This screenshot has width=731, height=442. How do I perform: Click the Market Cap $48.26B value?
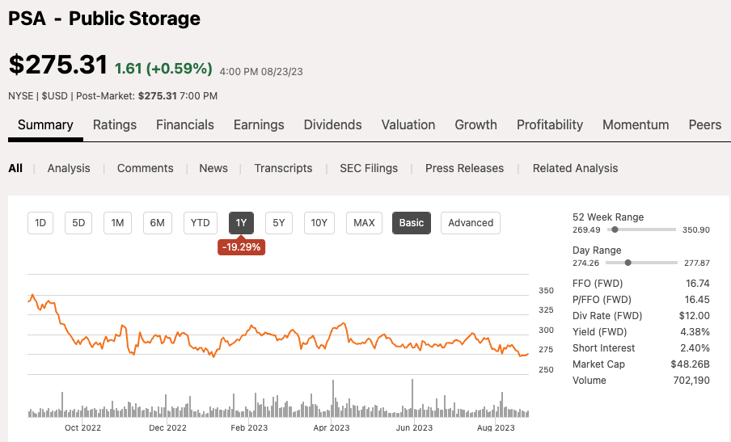(690, 364)
